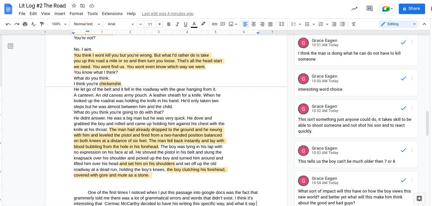Click the insert link icon
432x206 pixels.
[214, 24]
